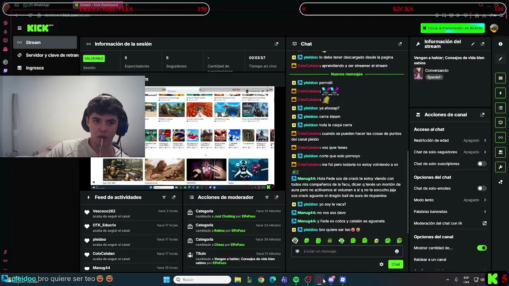Click the SALUDABLE status badge

tap(94, 58)
